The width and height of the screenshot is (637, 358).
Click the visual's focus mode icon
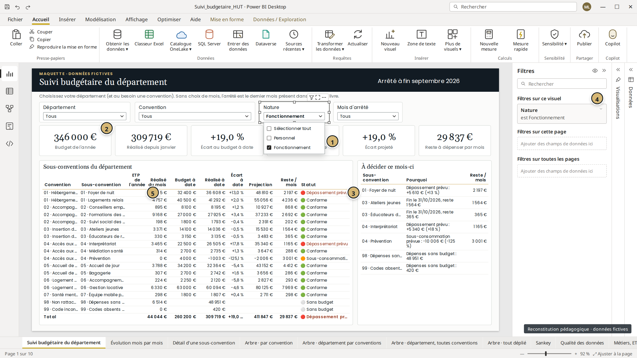coord(318,97)
